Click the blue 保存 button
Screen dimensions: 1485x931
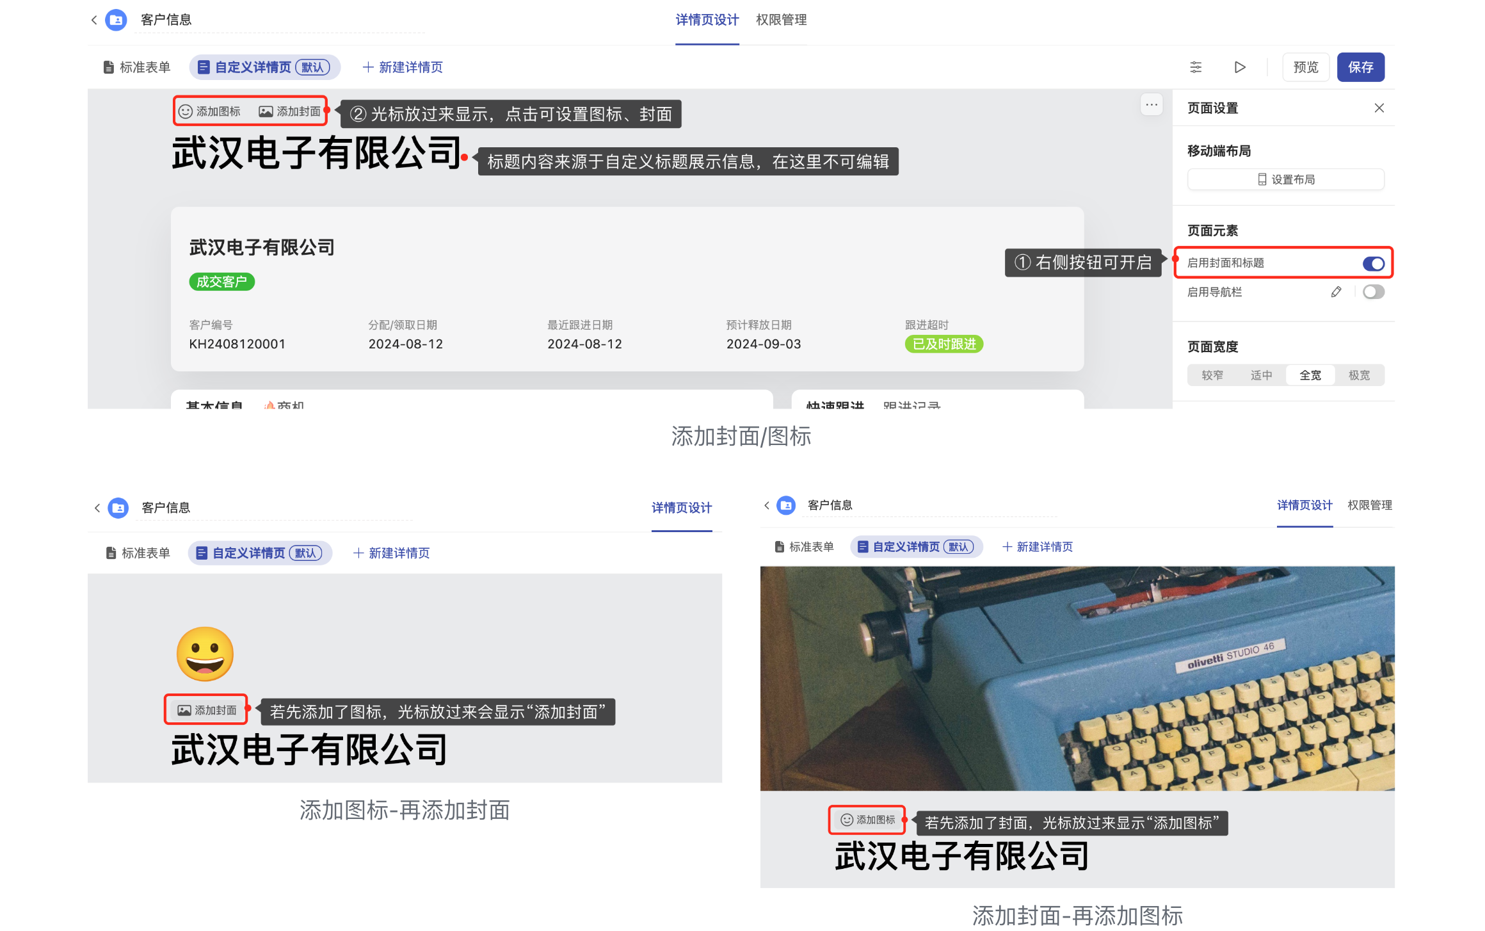[x=1361, y=67]
